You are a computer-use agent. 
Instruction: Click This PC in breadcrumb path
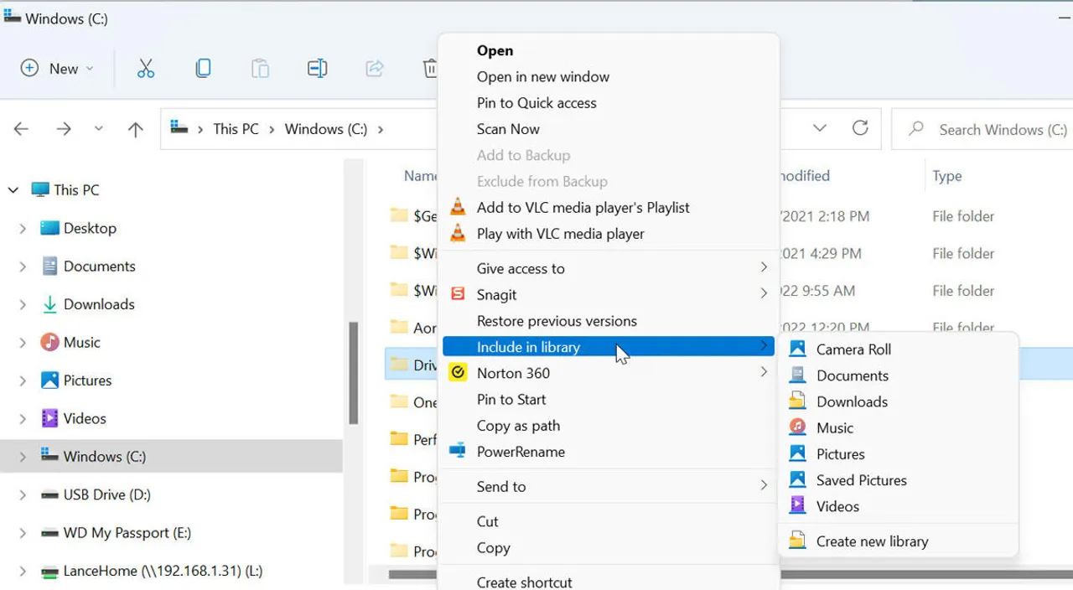click(x=236, y=129)
